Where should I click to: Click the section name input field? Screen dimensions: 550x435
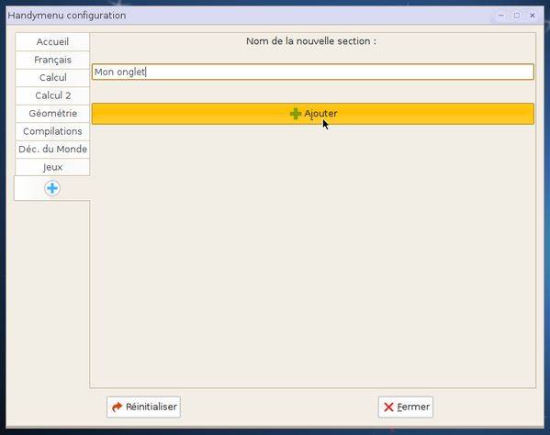click(x=313, y=72)
